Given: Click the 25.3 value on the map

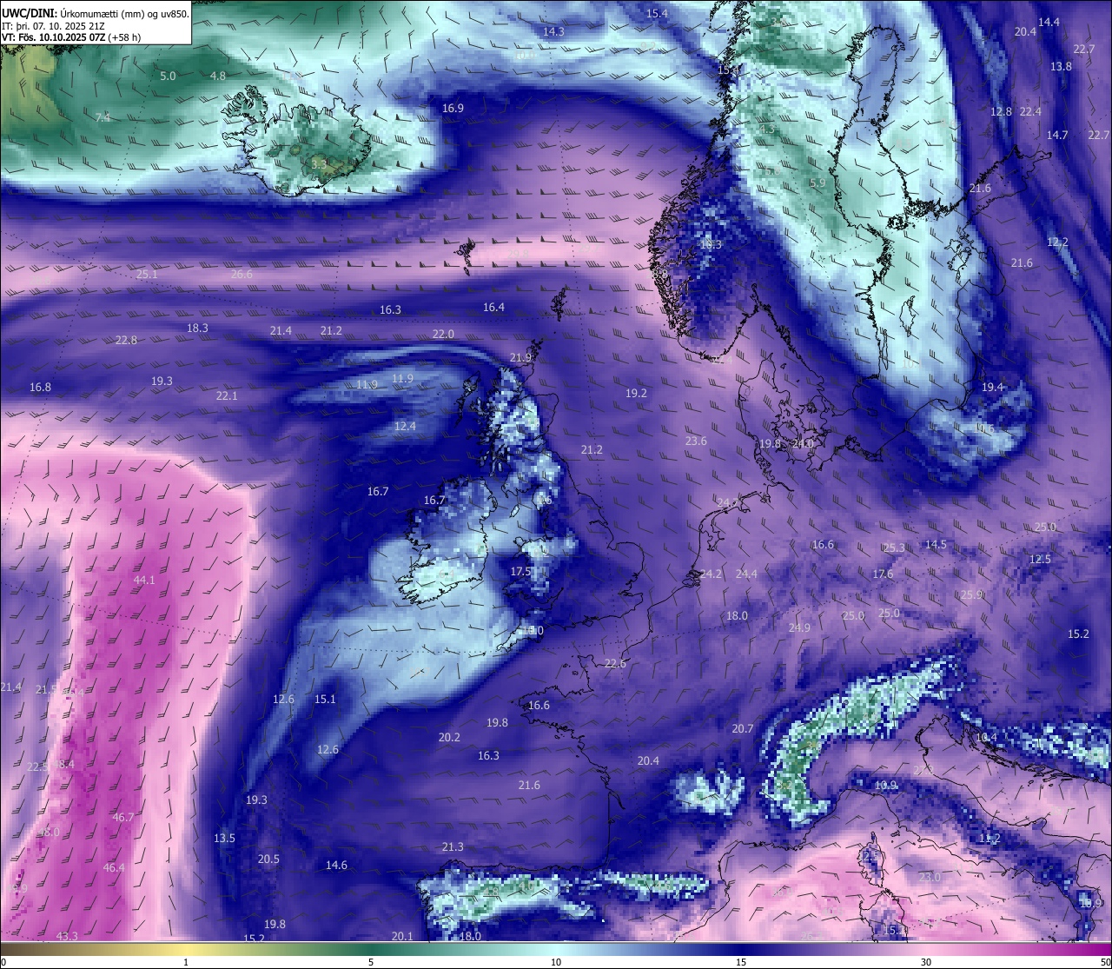Looking at the screenshot, I should tap(894, 548).
